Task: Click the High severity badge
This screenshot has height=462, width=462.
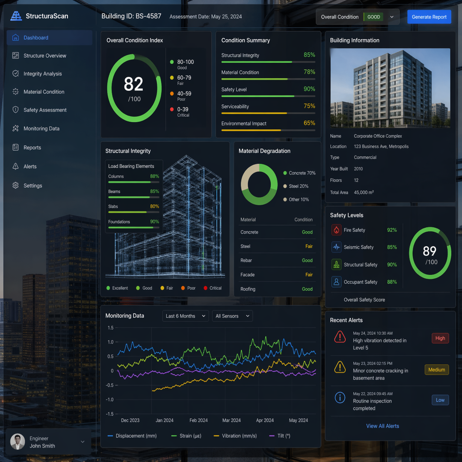Action: (440, 338)
